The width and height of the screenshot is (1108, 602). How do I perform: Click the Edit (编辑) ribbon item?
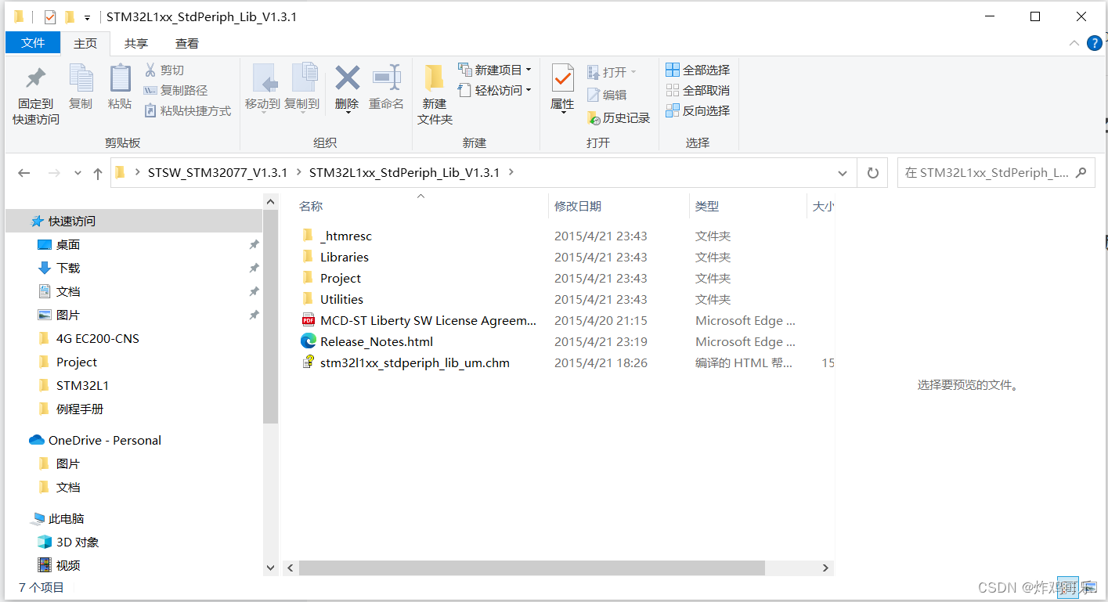607,95
